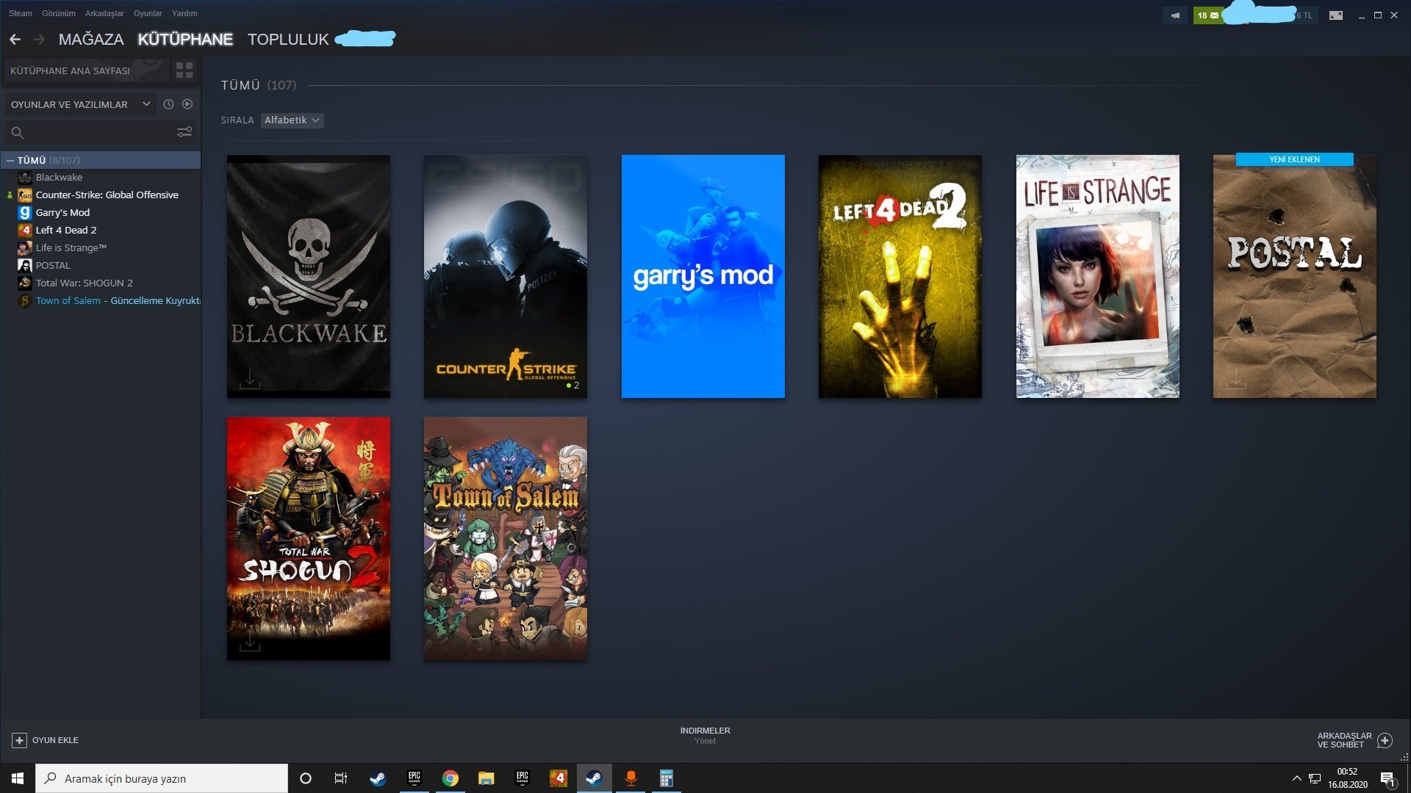Click the taskbar clock and date
Image resolution: width=1411 pixels, height=793 pixels.
coord(1347,778)
